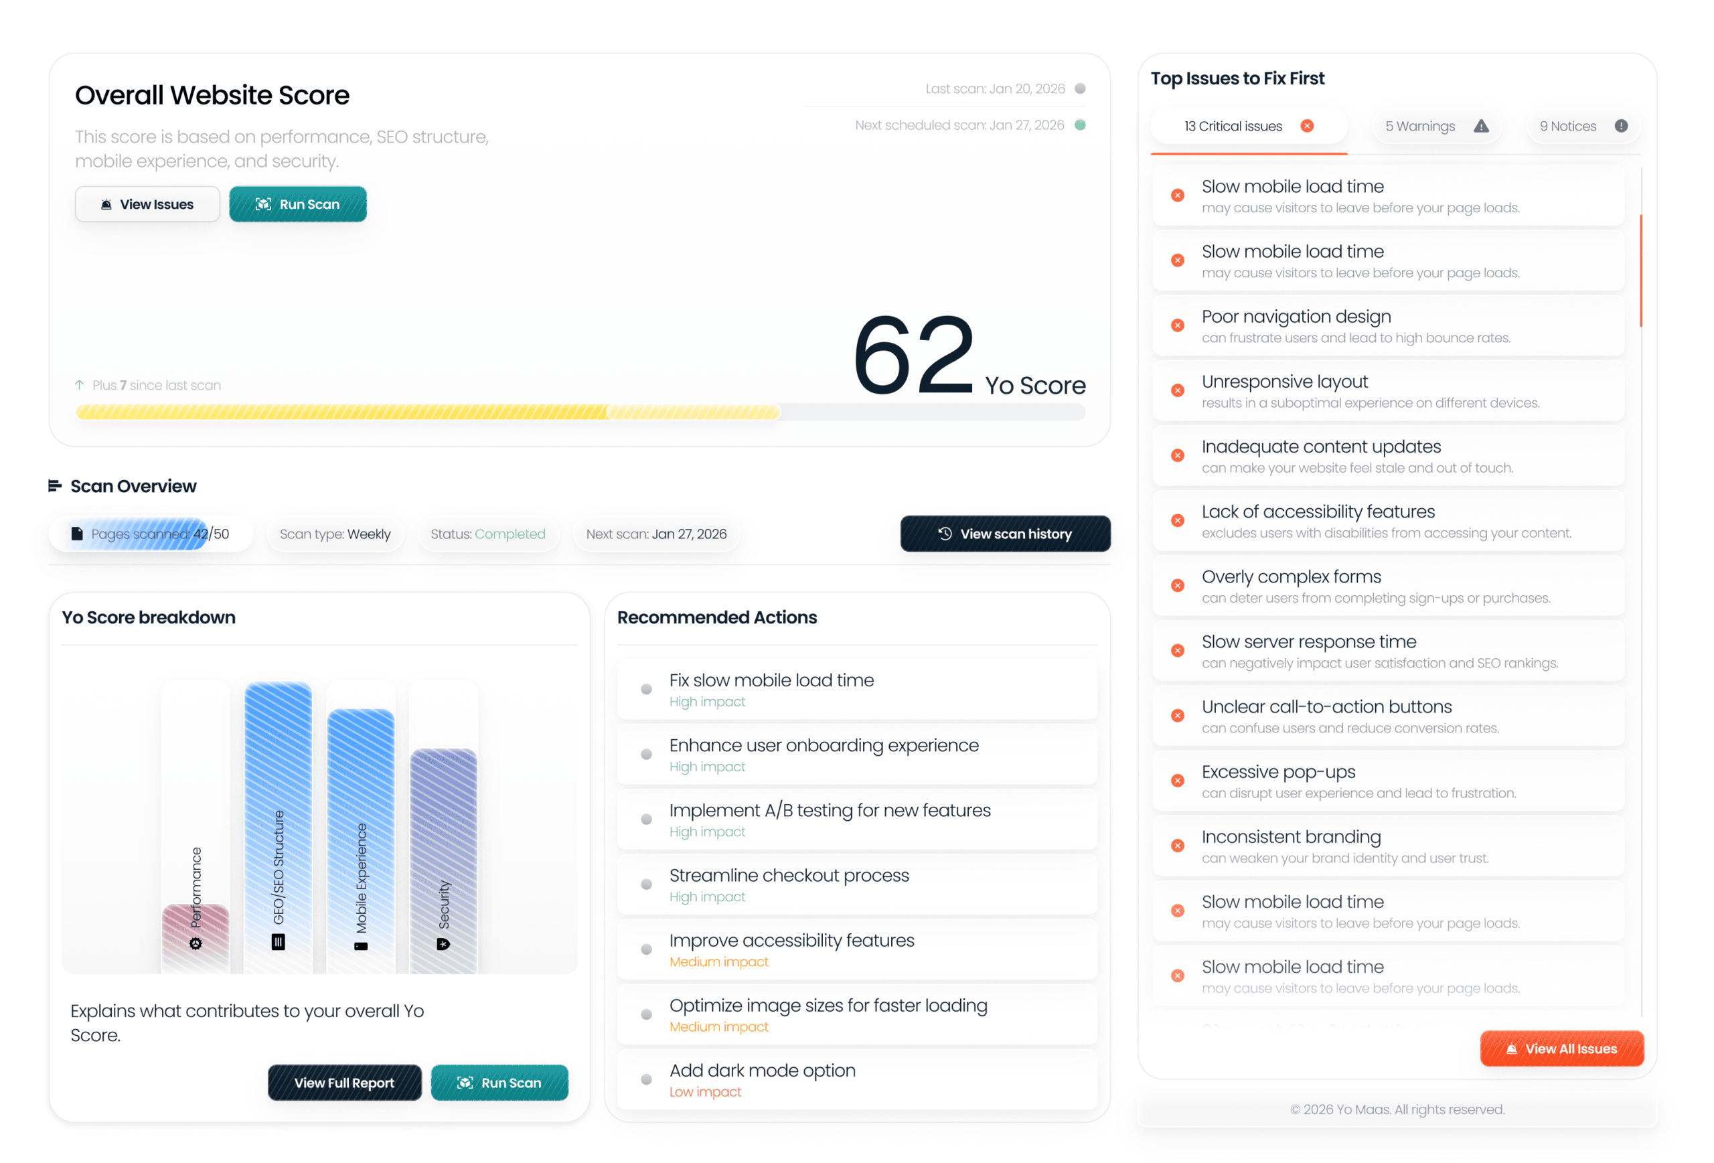Click the warning triangle icon on Warnings tab

[1481, 125]
